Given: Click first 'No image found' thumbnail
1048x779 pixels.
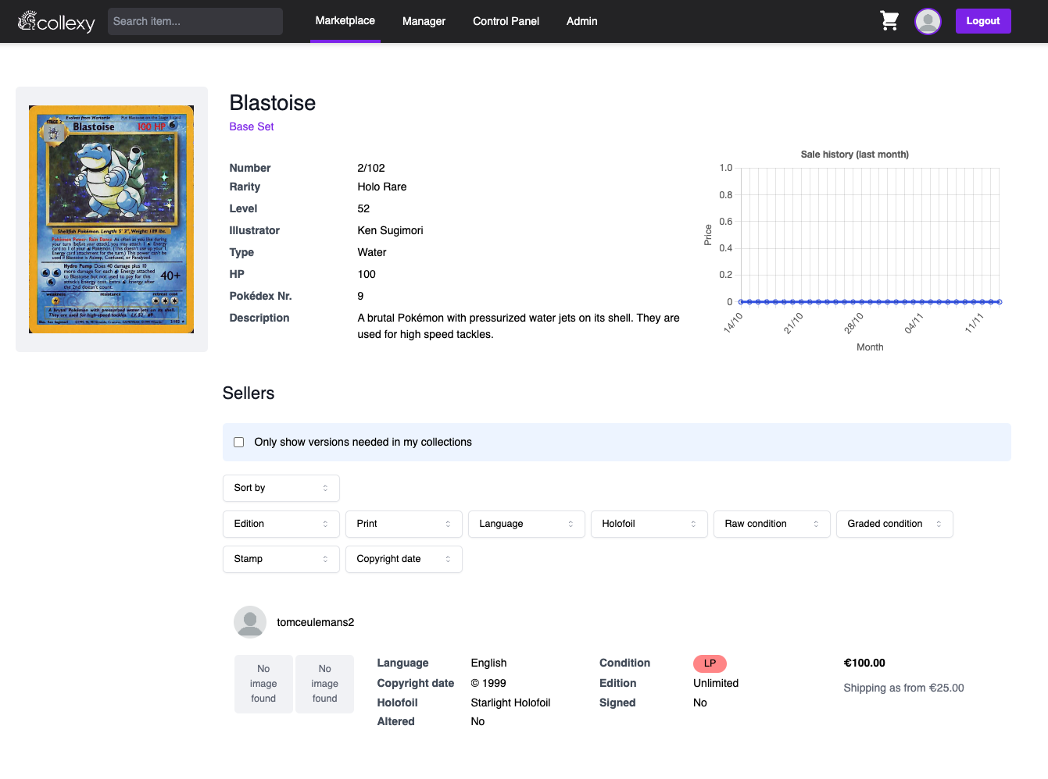Looking at the screenshot, I should tap(263, 684).
